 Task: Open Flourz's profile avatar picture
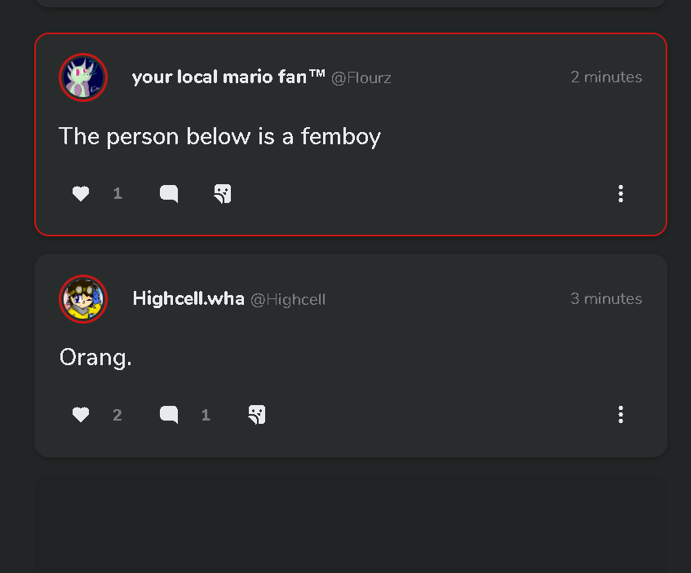pyautogui.click(x=83, y=77)
